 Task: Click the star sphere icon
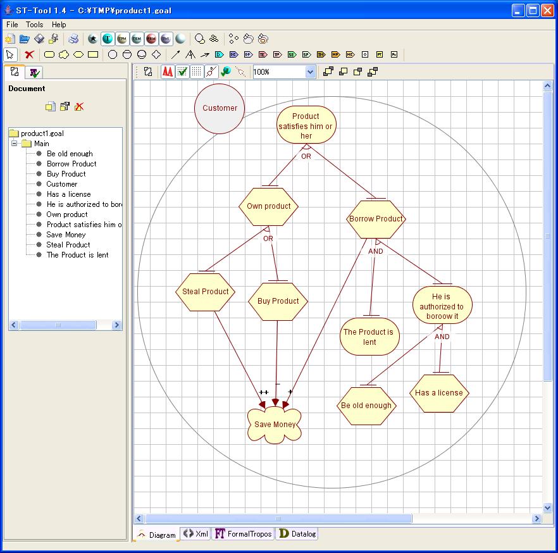(92, 39)
